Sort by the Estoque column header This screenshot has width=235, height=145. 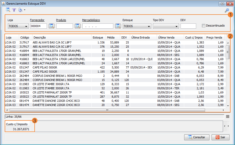98,37
